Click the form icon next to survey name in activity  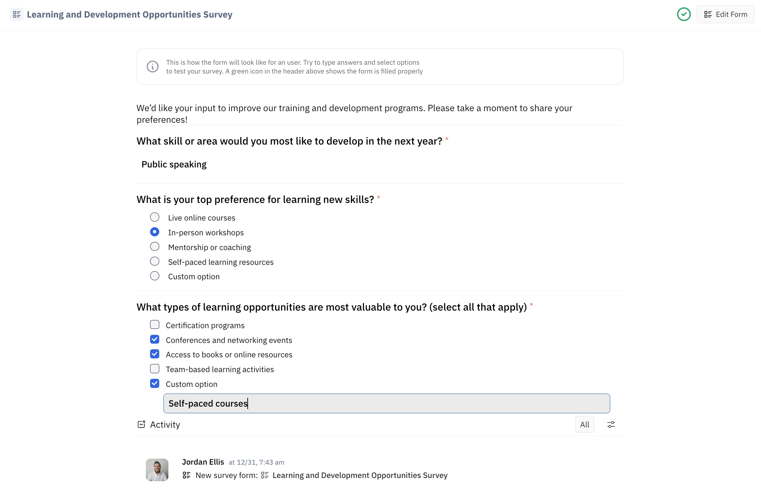[265, 475]
